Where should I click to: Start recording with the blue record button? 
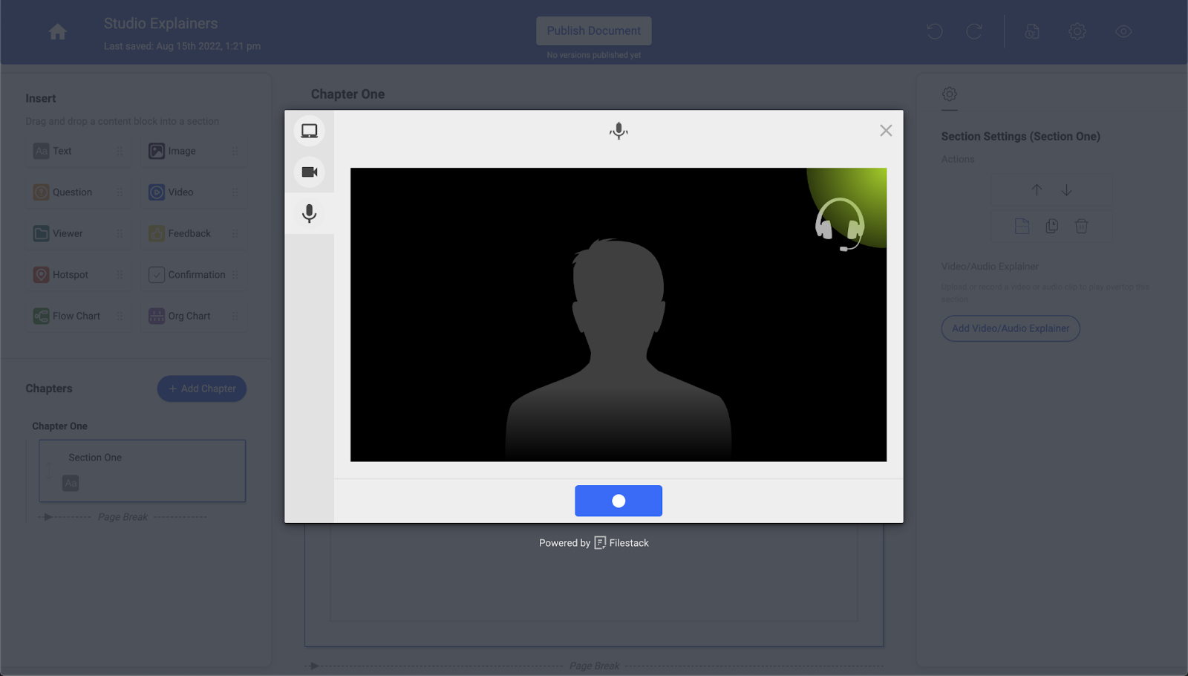(619, 501)
